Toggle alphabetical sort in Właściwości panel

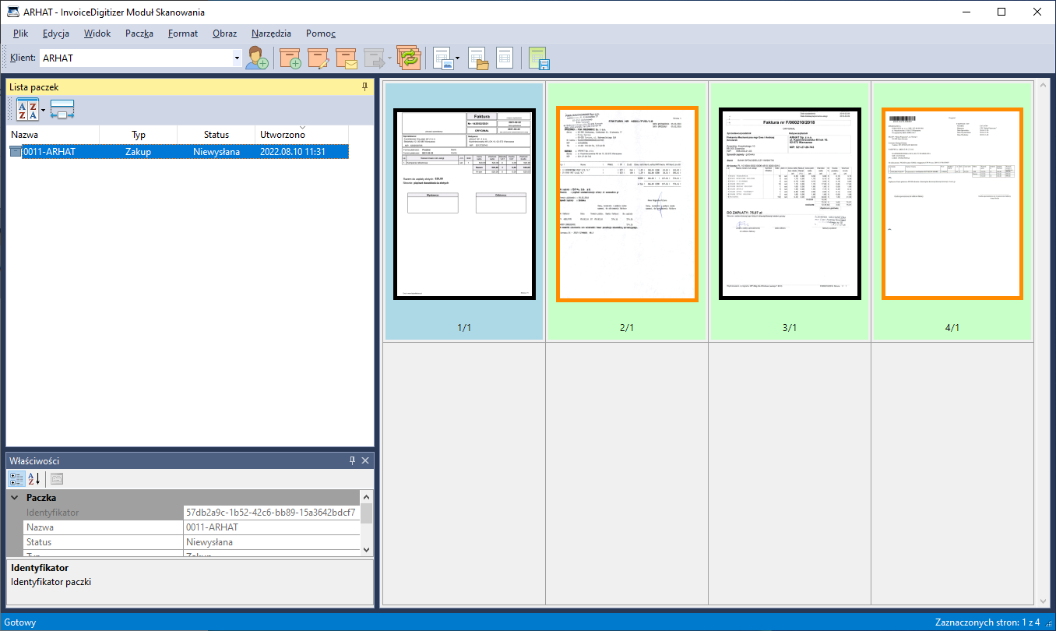pyautogui.click(x=33, y=478)
